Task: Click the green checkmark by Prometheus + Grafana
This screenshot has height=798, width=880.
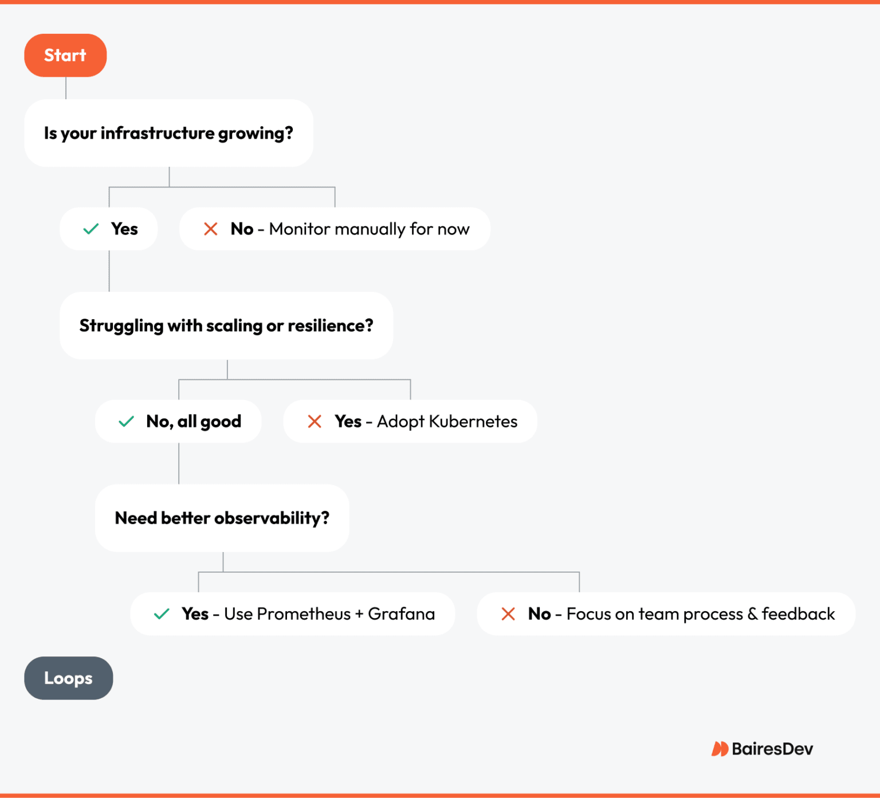Action: (162, 614)
